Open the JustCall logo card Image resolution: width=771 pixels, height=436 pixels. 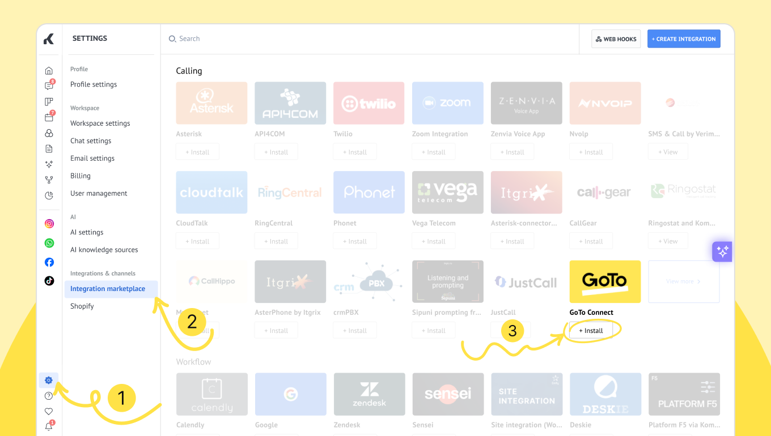(x=526, y=281)
